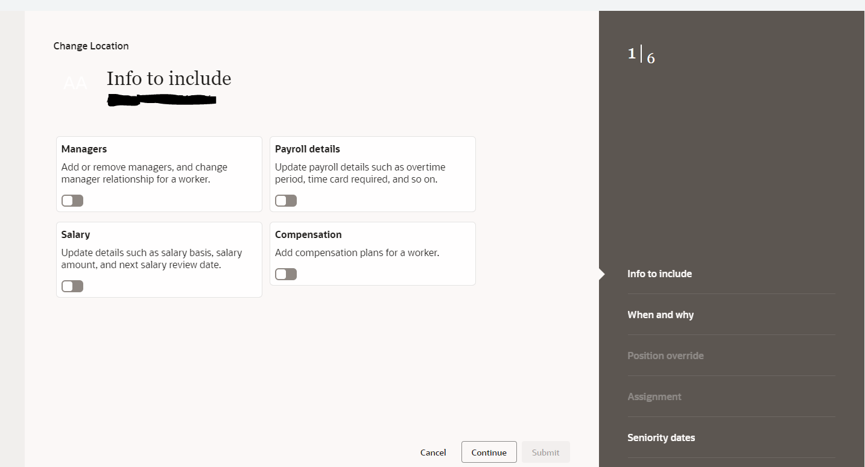Click the Assignment step
The image size is (865, 467).
(x=654, y=396)
